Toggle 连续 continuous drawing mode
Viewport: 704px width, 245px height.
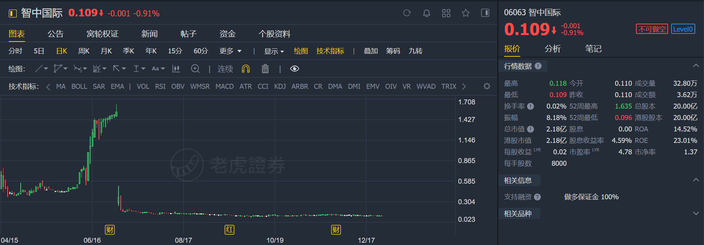point(225,69)
